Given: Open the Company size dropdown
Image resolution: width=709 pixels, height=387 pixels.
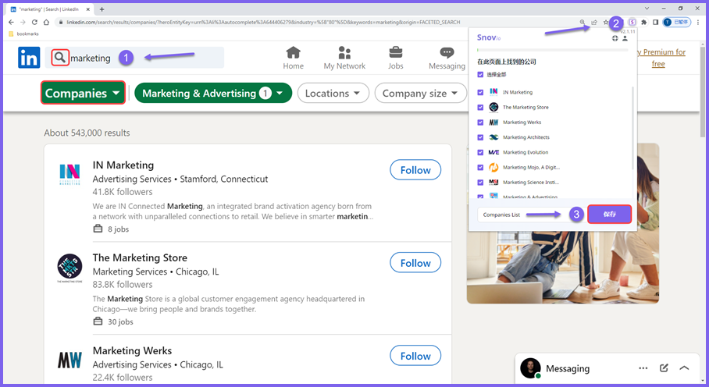Looking at the screenshot, I should tap(420, 93).
